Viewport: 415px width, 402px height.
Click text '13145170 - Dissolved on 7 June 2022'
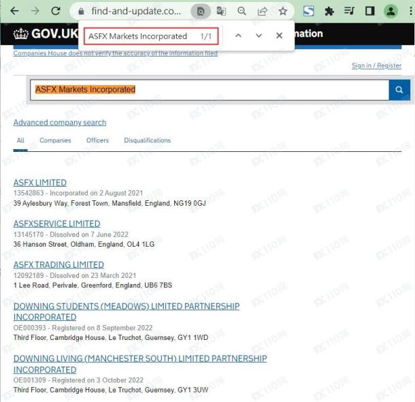(71, 234)
